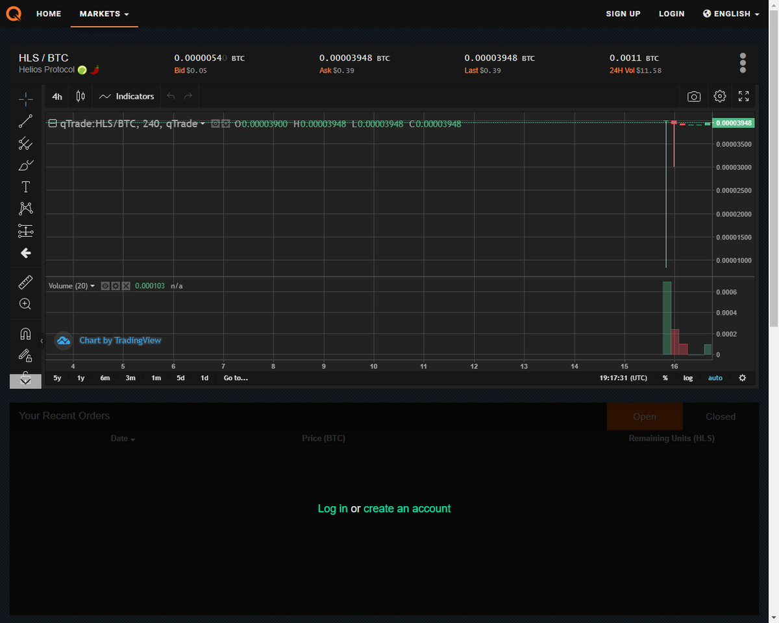Select the long position prediction tool
The height and width of the screenshot is (623, 779).
coord(25,230)
